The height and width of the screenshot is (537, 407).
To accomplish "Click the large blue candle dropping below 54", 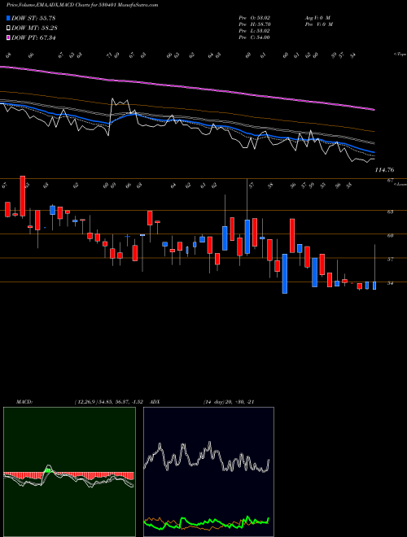I will pyautogui.click(x=285, y=273).
